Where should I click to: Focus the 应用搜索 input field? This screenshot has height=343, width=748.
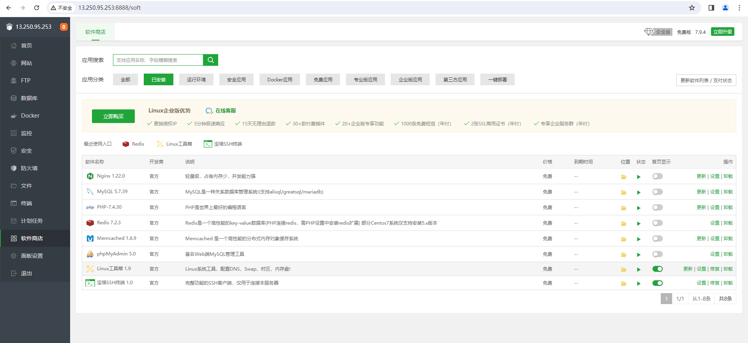tap(158, 60)
